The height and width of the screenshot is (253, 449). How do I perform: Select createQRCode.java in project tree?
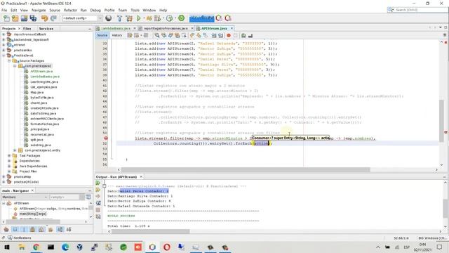click(x=44, y=108)
